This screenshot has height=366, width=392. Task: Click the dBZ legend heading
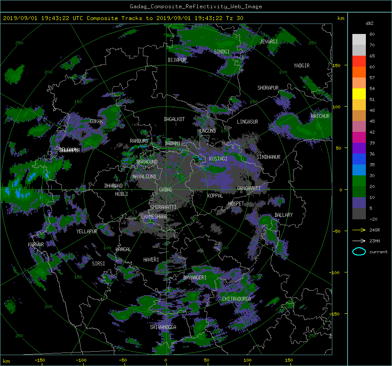369,24
